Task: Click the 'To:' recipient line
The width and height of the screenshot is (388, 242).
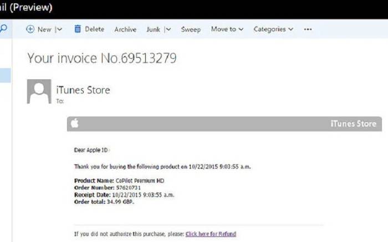Action: pyautogui.click(x=60, y=102)
